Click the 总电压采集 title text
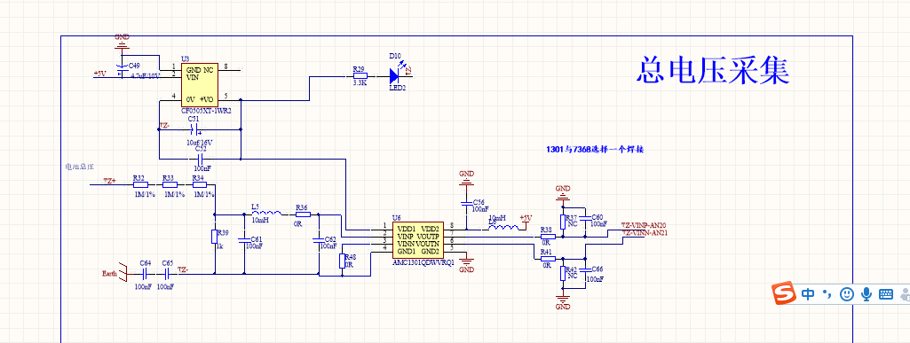Viewport: 910px width, 343px height. pos(713,70)
